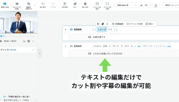Split clip with toolbar クリップを分割

(107, 6)
